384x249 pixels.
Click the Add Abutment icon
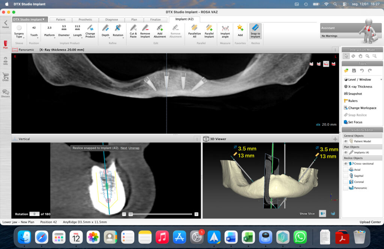tap(160, 28)
